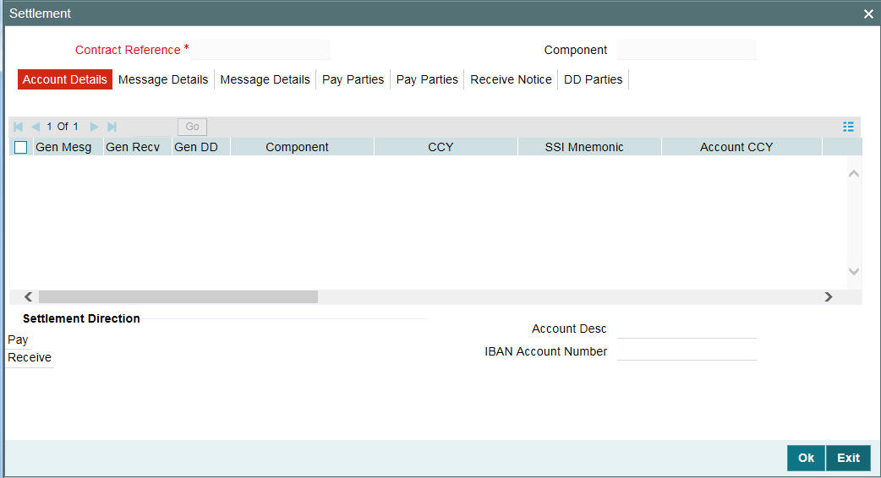Go to the previous page of records

[36, 127]
